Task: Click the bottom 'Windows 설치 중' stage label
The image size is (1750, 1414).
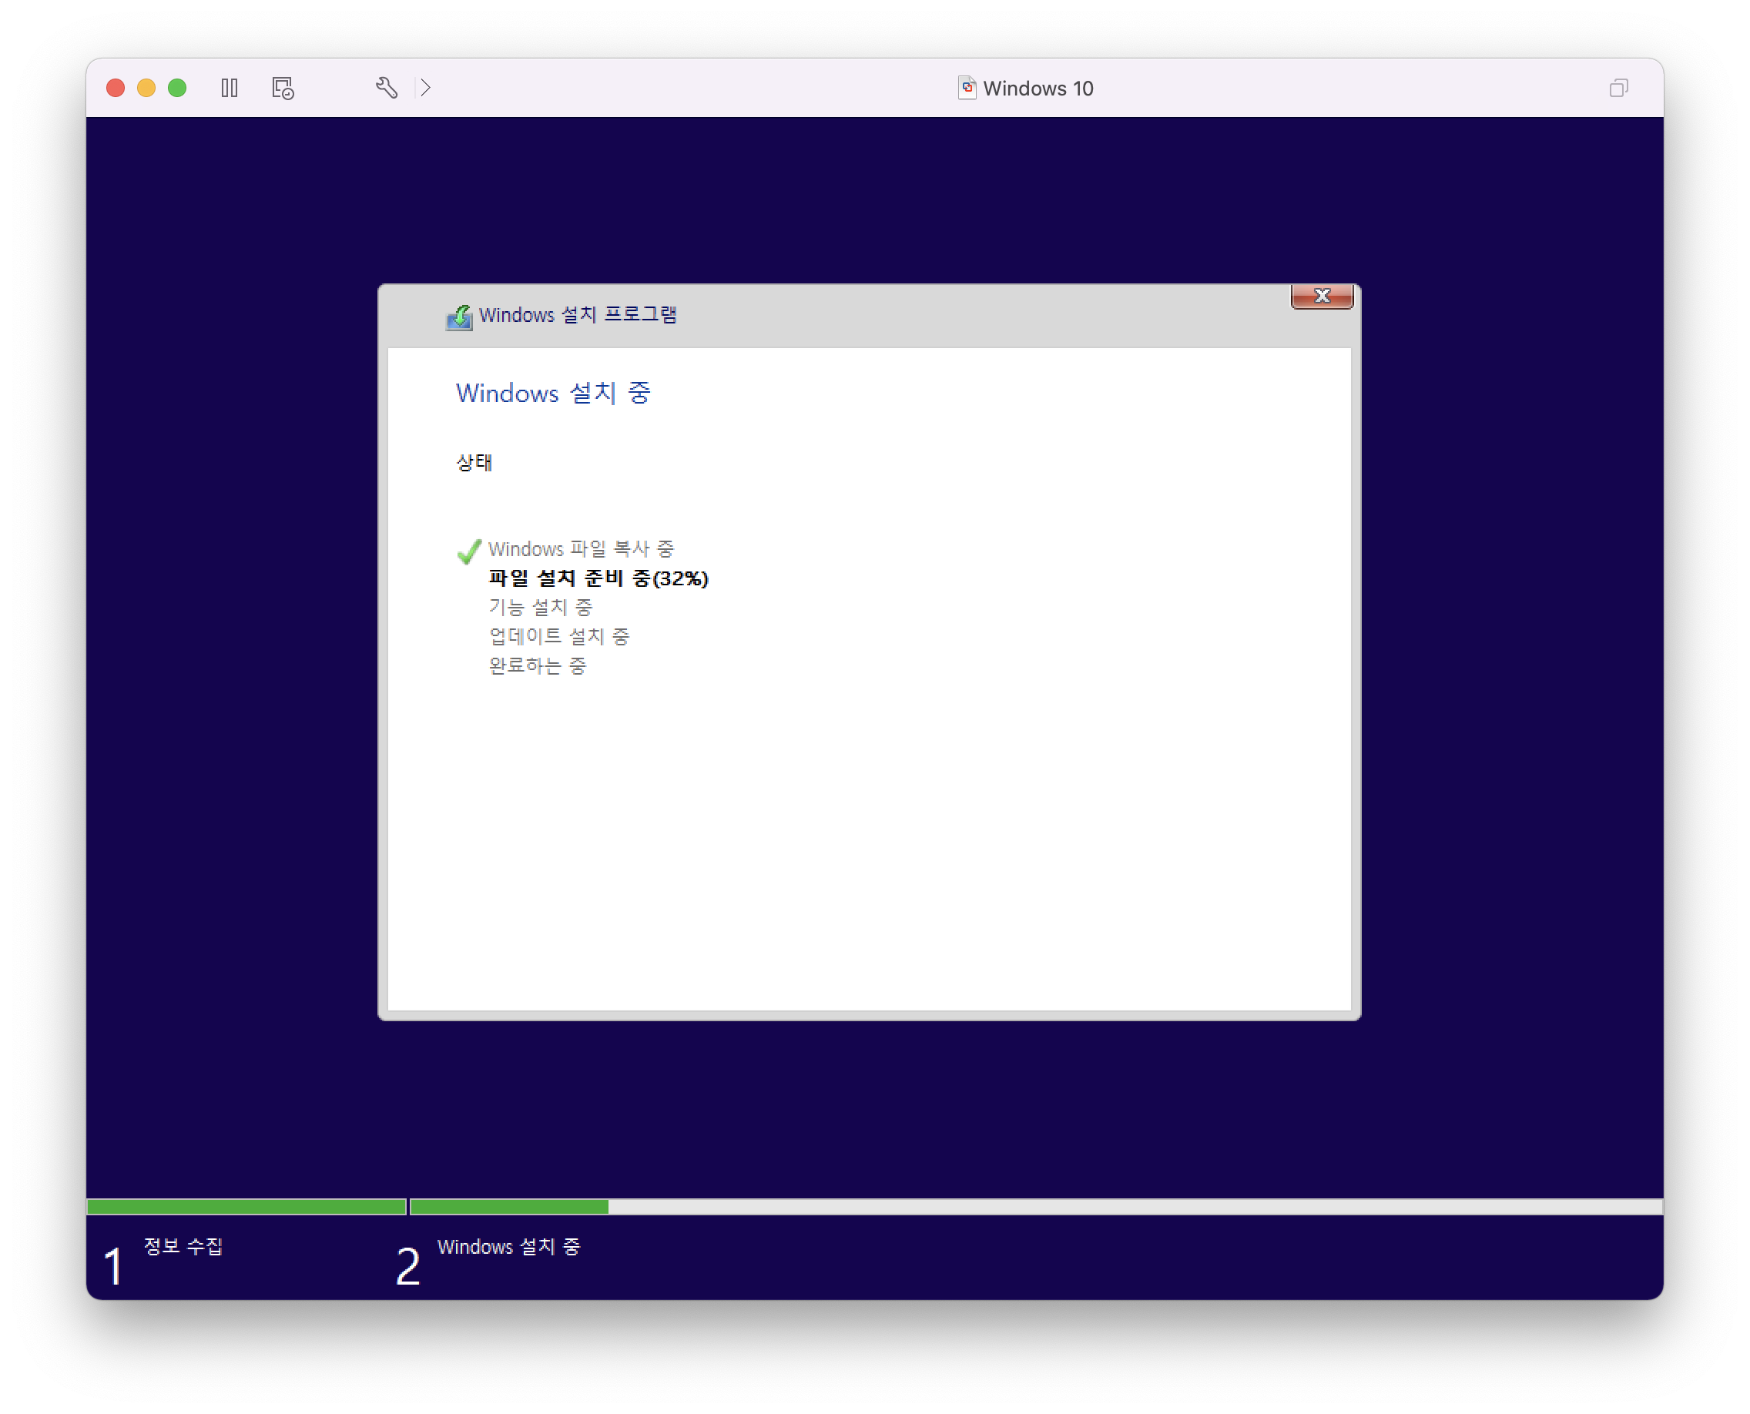Action: [508, 1247]
